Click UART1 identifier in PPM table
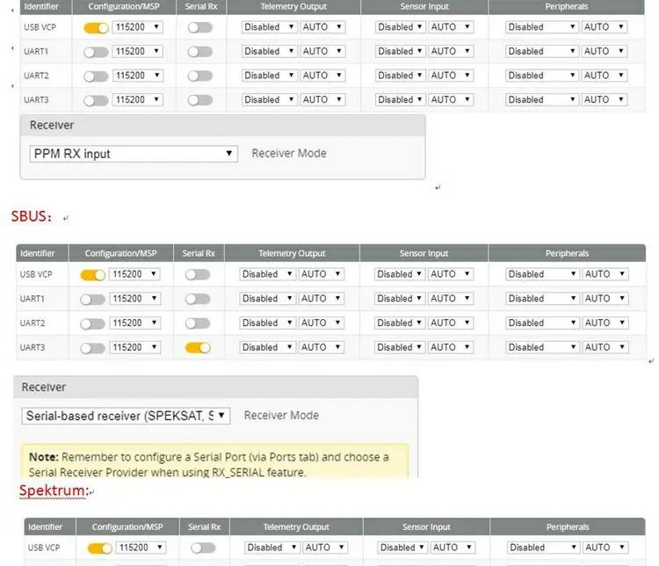659x566 pixels. [x=36, y=52]
